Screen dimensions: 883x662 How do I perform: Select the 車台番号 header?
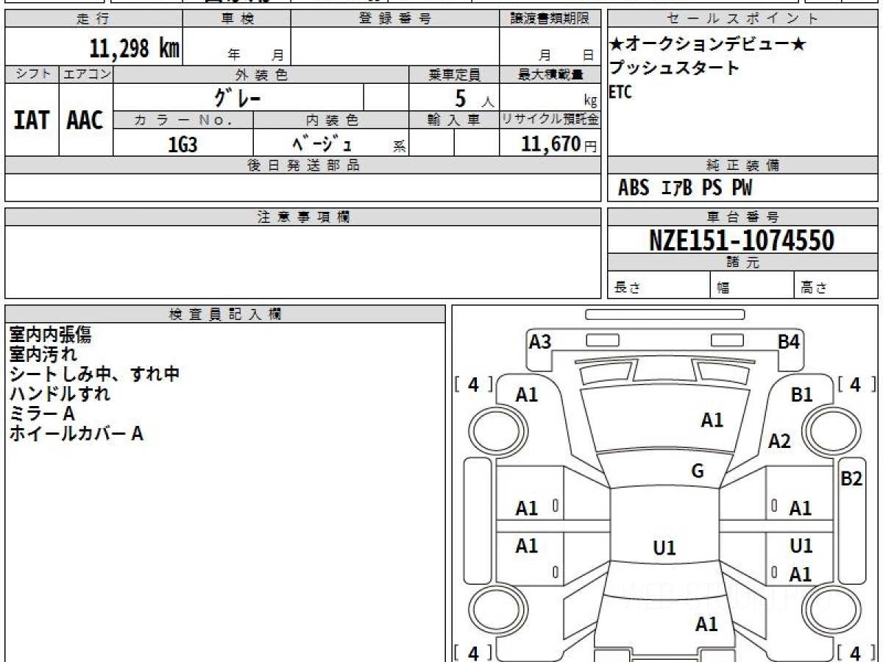click(742, 217)
